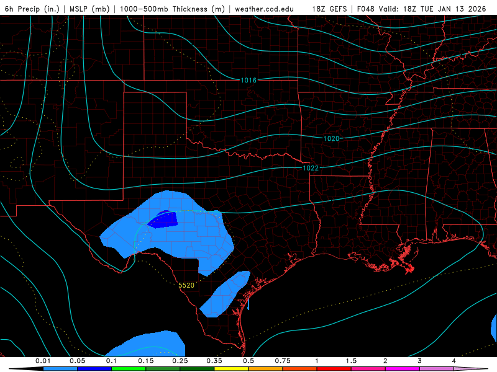Click the bright green 0.1–0.15 legend swatch
The image size is (497, 372).
coord(129,369)
